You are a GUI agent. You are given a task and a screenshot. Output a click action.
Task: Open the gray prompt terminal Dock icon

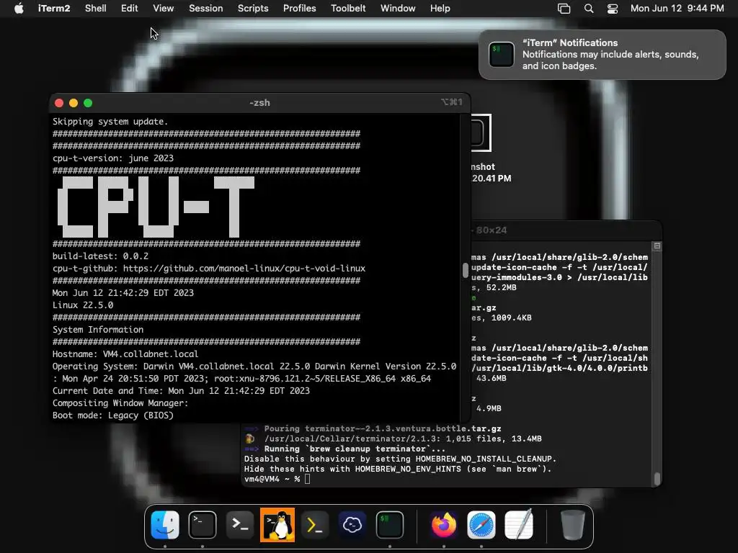240,525
